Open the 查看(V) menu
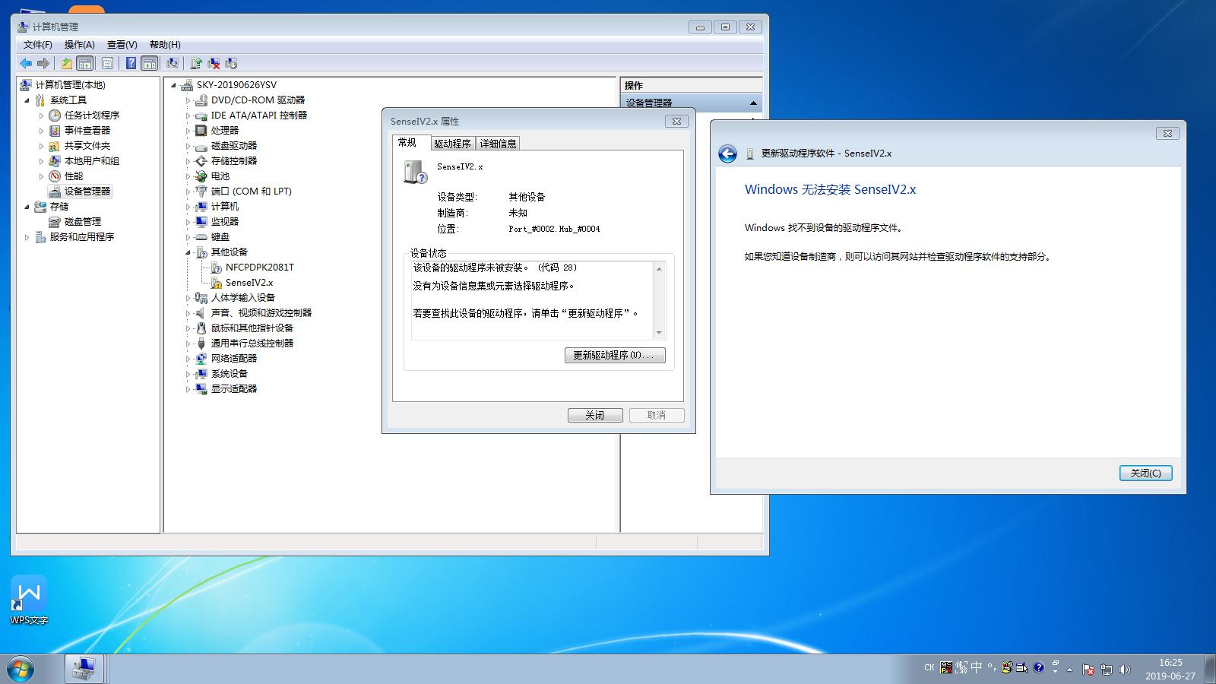The image size is (1216, 684). click(122, 45)
